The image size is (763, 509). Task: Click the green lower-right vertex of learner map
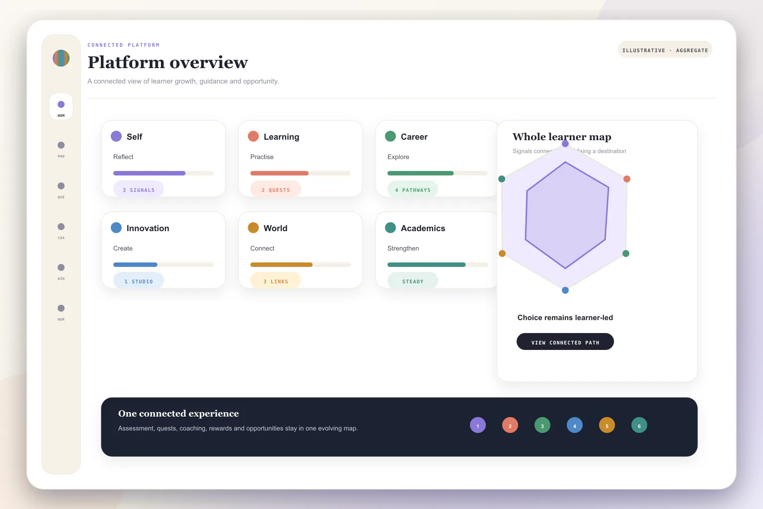(626, 254)
